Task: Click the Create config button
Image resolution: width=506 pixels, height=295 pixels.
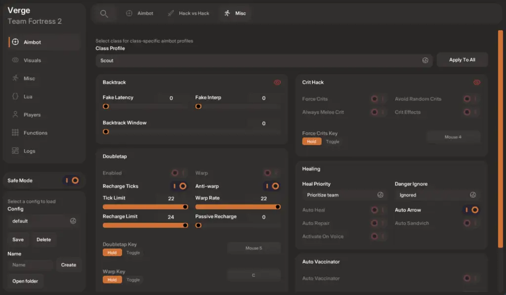Action: (x=69, y=265)
